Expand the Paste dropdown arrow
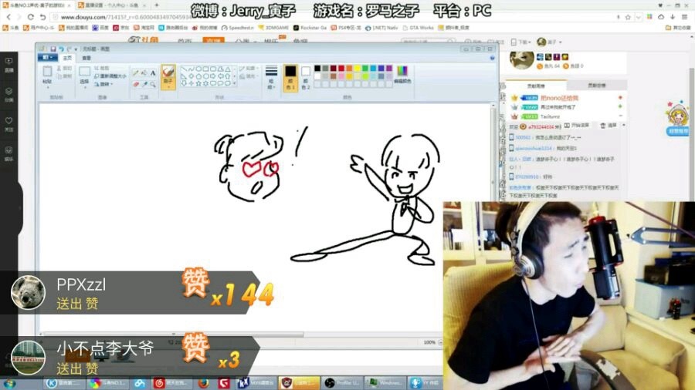Image resolution: width=695 pixels, height=390 pixels. point(47,87)
